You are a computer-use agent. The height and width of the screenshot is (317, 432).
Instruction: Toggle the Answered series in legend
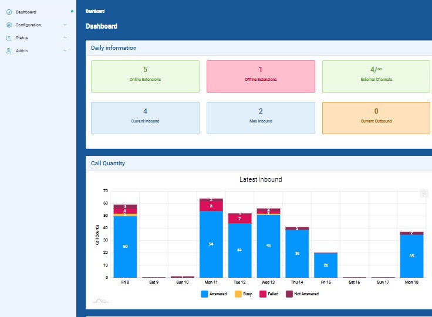pyautogui.click(x=214, y=294)
